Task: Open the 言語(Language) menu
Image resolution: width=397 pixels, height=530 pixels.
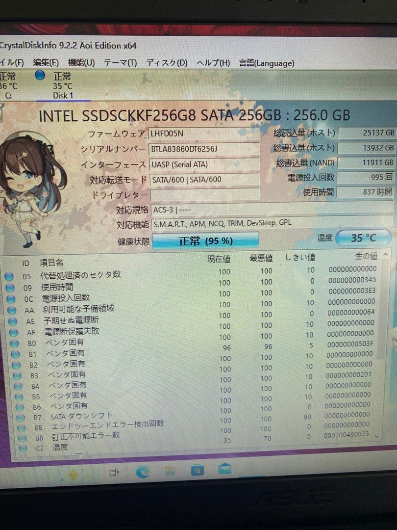Action: tap(264, 63)
